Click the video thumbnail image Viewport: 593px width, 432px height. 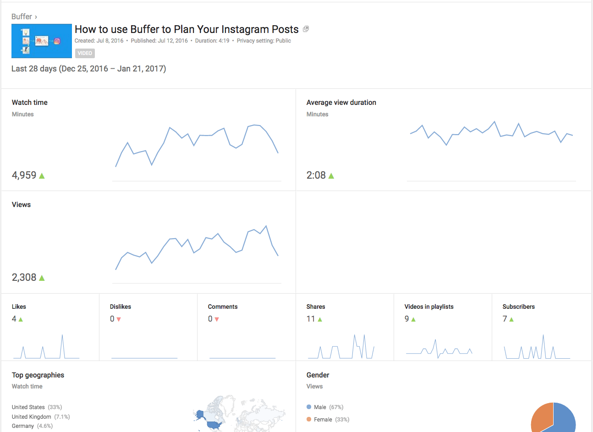[42, 41]
